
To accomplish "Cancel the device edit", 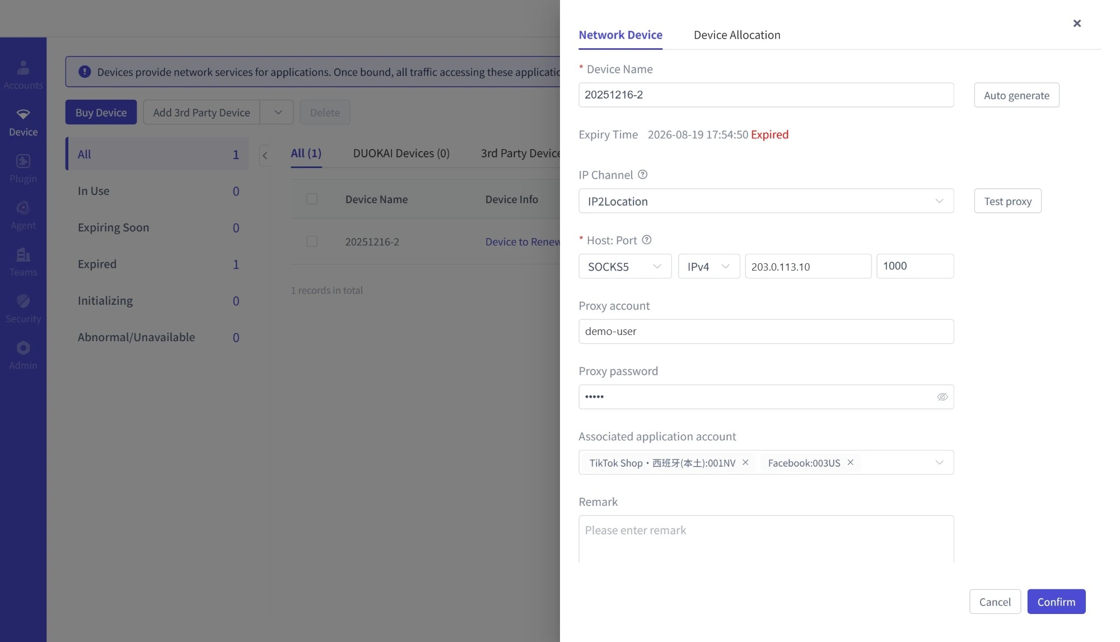I will pos(995,602).
